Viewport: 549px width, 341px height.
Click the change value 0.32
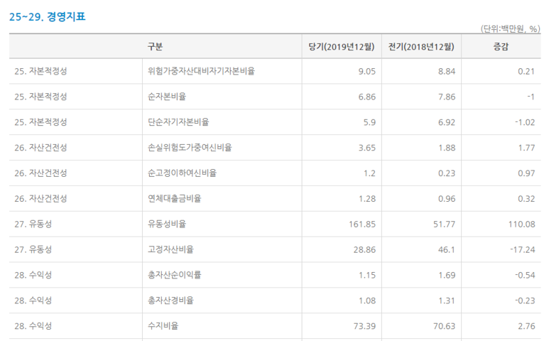[x=526, y=199]
